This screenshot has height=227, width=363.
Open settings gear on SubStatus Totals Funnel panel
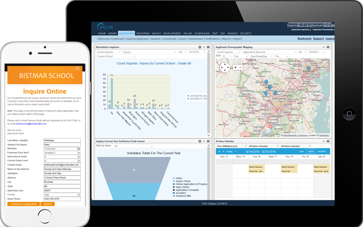pyautogui.click(x=200, y=141)
